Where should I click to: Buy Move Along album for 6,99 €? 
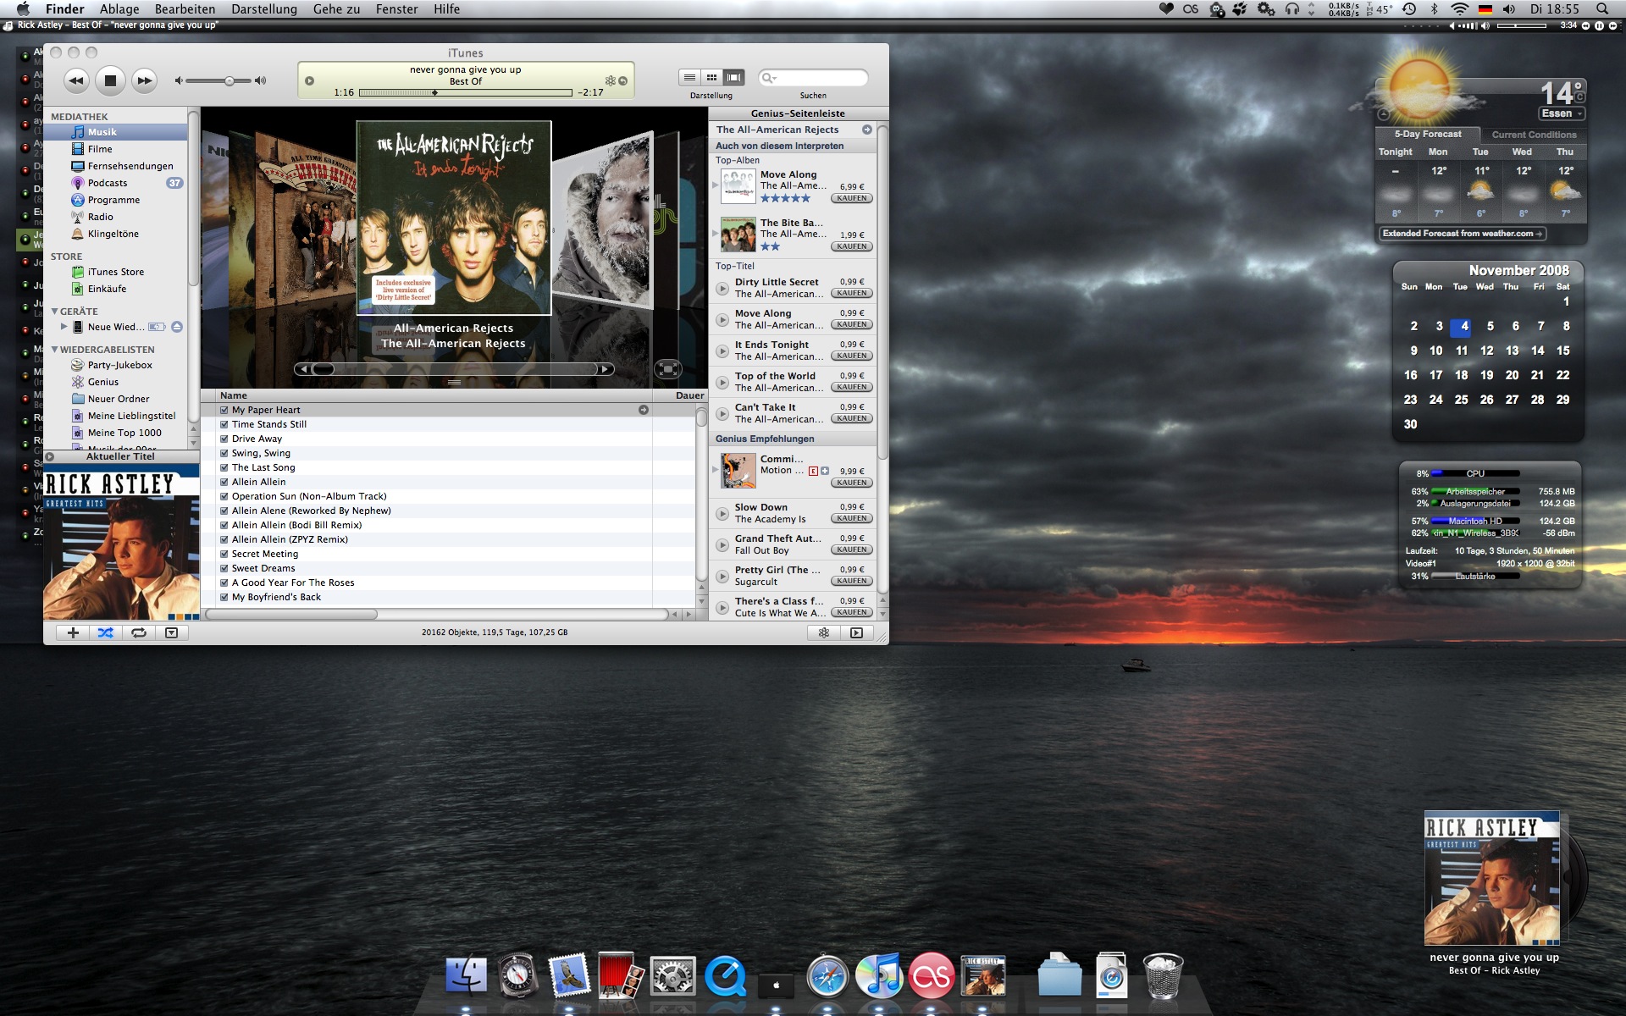point(852,198)
